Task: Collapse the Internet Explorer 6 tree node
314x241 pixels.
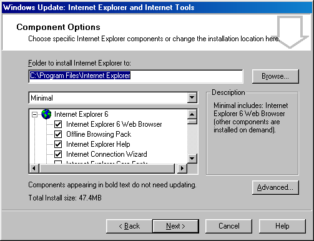Action: (x=34, y=114)
